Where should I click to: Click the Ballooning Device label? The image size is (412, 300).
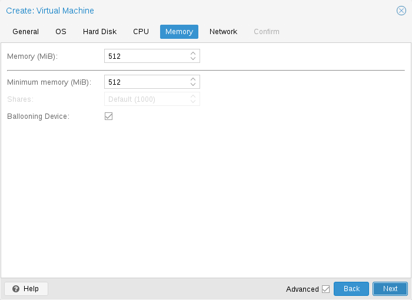coord(38,116)
